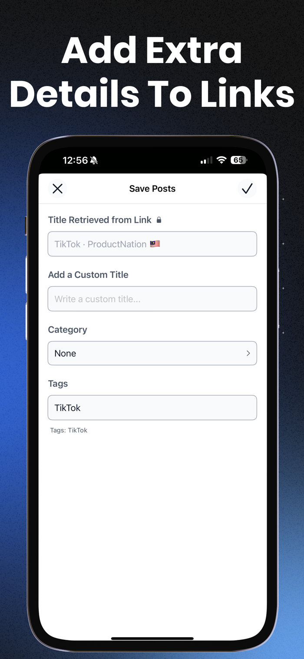Tap the Save Posts header title
Viewport: 304px width, 659px height.
point(152,189)
